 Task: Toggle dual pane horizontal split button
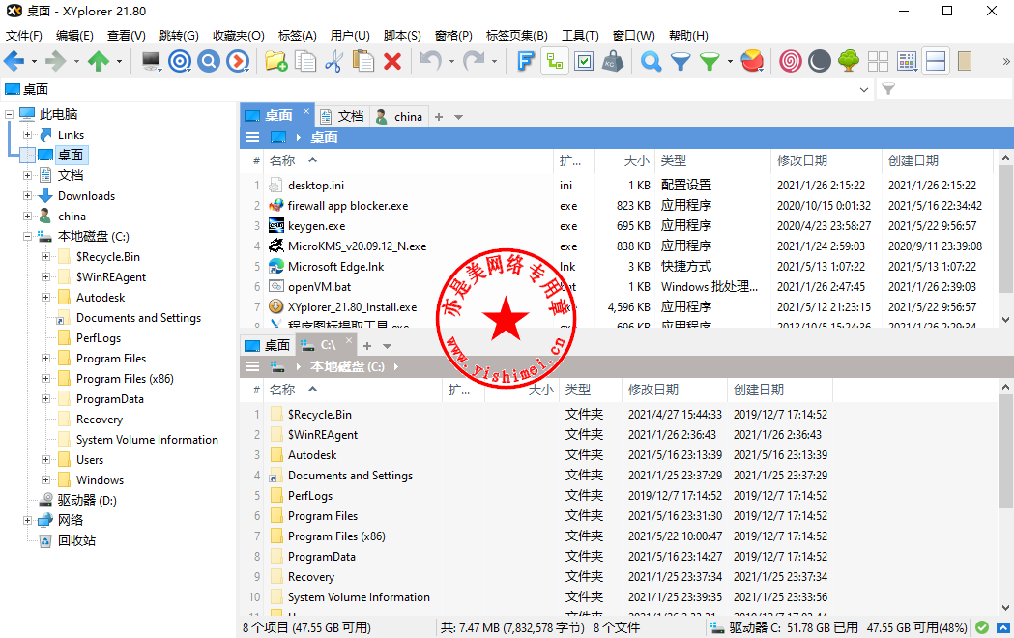pos(936,62)
